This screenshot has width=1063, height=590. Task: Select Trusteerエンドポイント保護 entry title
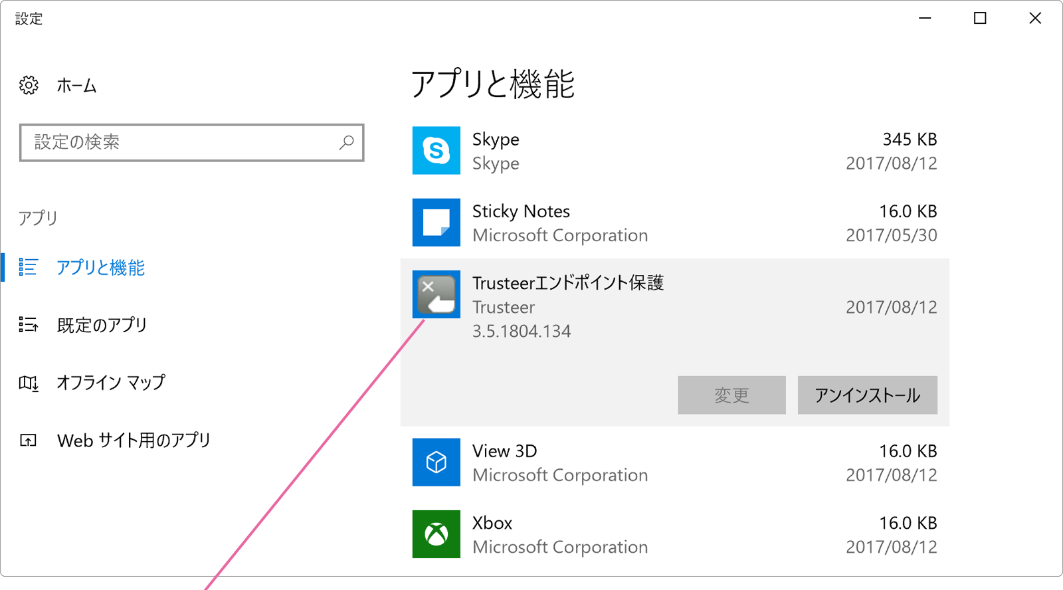click(x=568, y=283)
